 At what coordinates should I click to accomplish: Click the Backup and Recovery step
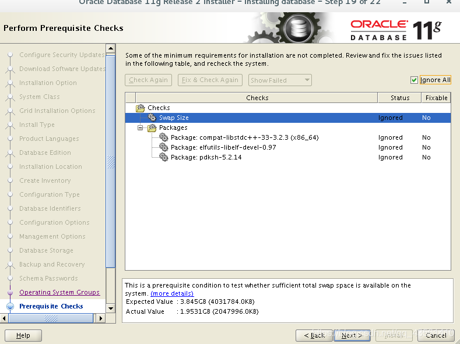(52, 264)
